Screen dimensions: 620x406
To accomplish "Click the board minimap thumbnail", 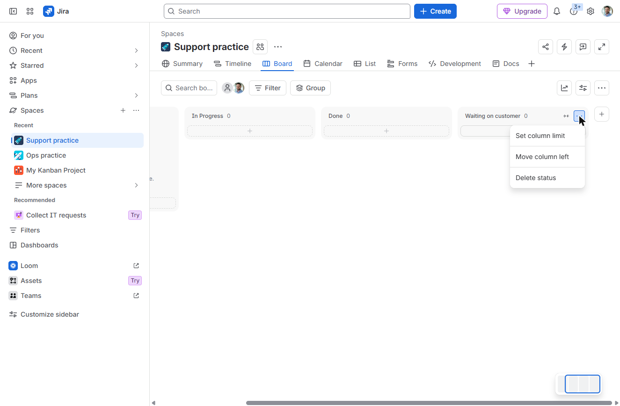I will [578, 384].
